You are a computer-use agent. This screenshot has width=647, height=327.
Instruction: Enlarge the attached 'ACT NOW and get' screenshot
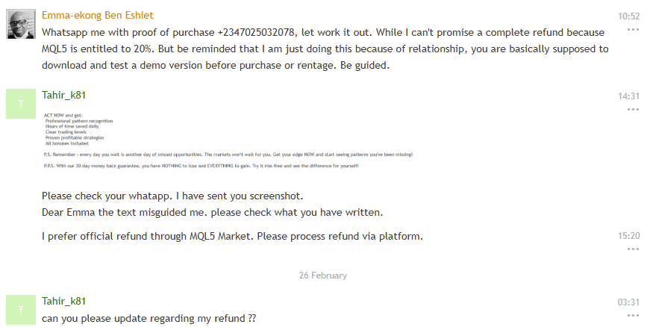coord(227,140)
